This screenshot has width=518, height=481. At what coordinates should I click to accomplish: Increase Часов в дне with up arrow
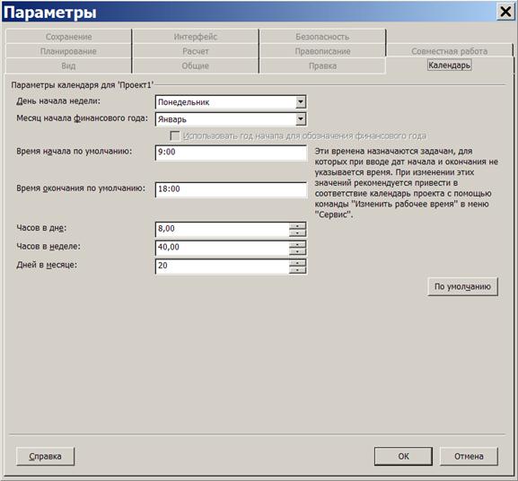[x=297, y=226]
